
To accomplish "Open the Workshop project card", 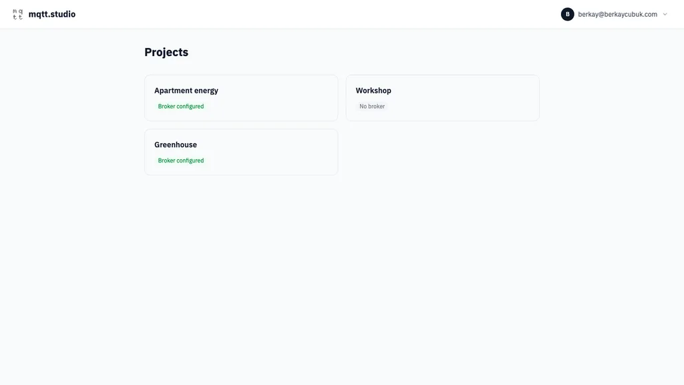I will [443, 98].
